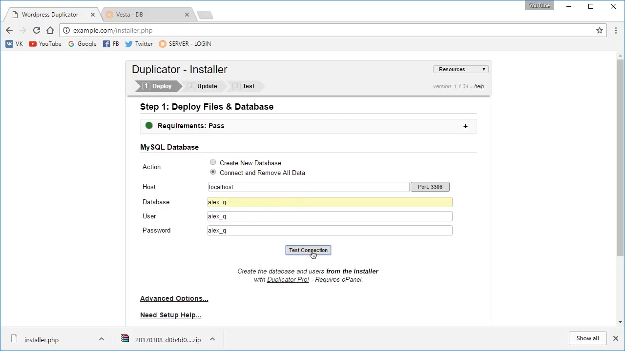The width and height of the screenshot is (625, 351).
Task: Click the browser reload icon
Action: [37, 30]
